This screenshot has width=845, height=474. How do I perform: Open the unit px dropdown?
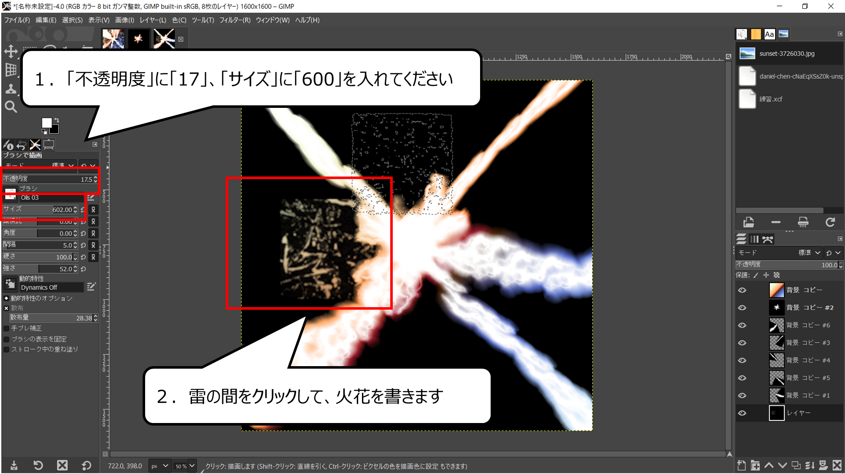[160, 466]
